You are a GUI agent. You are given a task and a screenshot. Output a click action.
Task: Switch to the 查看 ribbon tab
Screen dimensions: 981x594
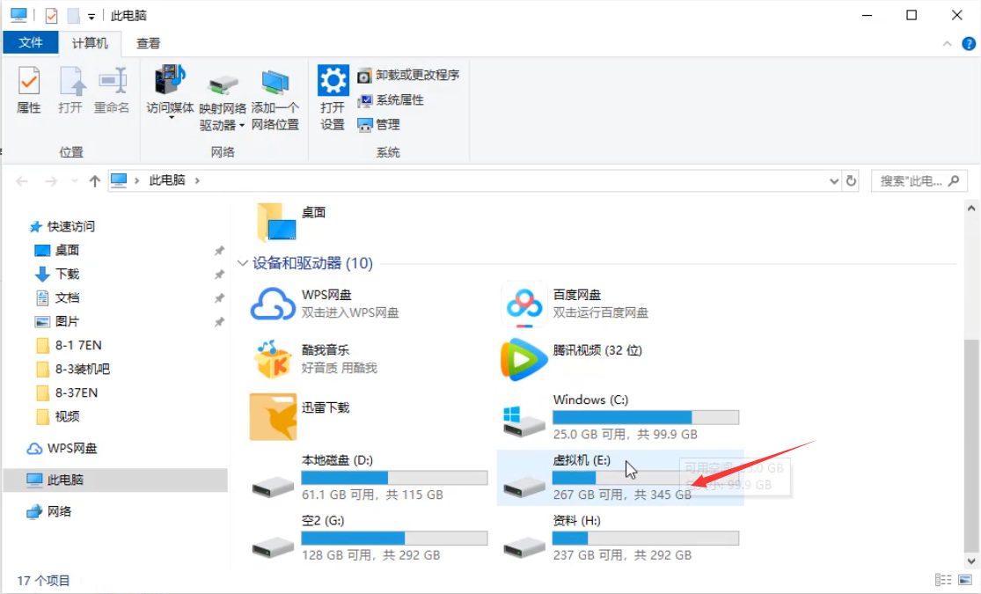[148, 43]
